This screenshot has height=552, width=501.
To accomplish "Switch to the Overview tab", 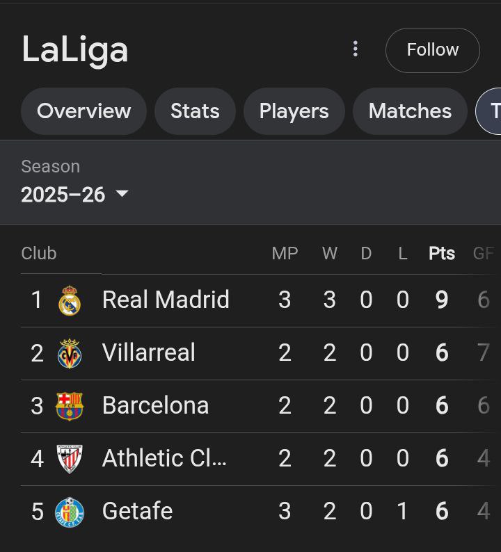I will (84, 111).
